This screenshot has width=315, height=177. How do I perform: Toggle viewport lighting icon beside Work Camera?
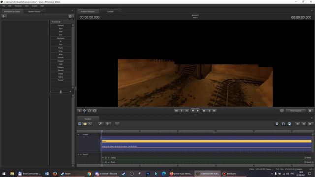coord(282,111)
